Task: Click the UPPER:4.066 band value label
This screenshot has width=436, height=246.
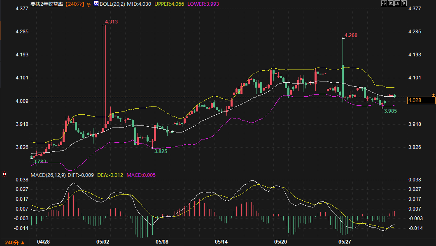Action: tap(169, 4)
